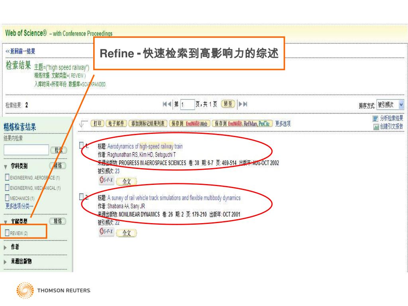Screen dimensions: 408x306
Task: Open 更多选项 next to save buttons
Action: 283,124
